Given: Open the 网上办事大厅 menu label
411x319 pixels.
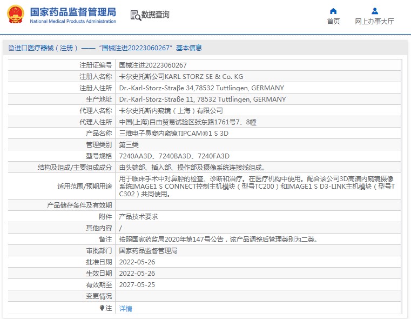Looking at the screenshot, I should point(374,22).
